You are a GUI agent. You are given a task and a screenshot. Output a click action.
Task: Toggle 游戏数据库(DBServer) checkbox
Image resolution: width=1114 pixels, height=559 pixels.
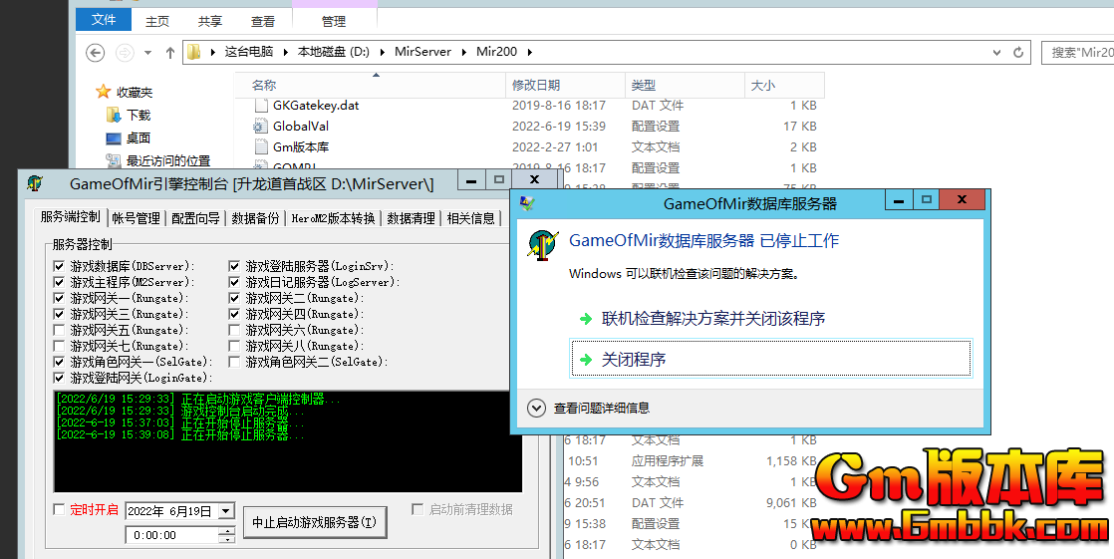pos(58,266)
